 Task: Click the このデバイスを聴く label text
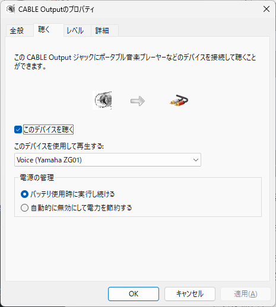click(48, 130)
